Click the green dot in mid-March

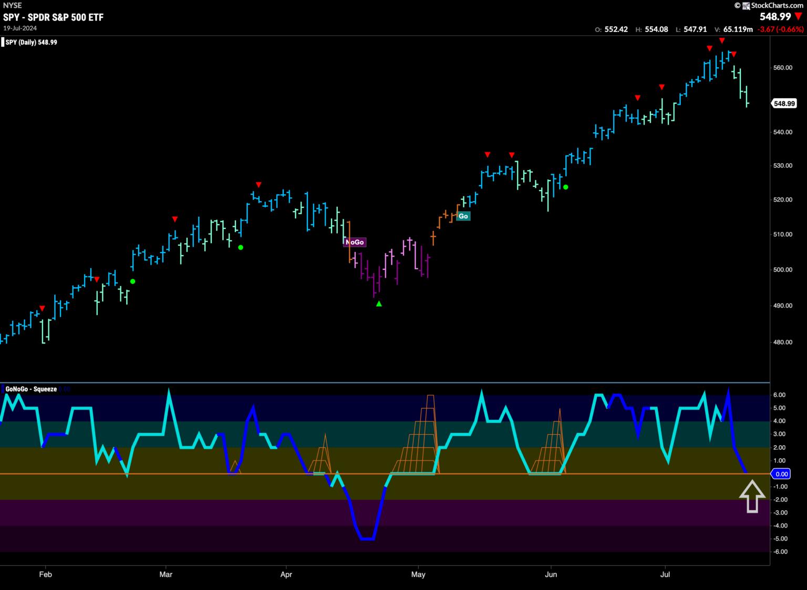point(241,247)
